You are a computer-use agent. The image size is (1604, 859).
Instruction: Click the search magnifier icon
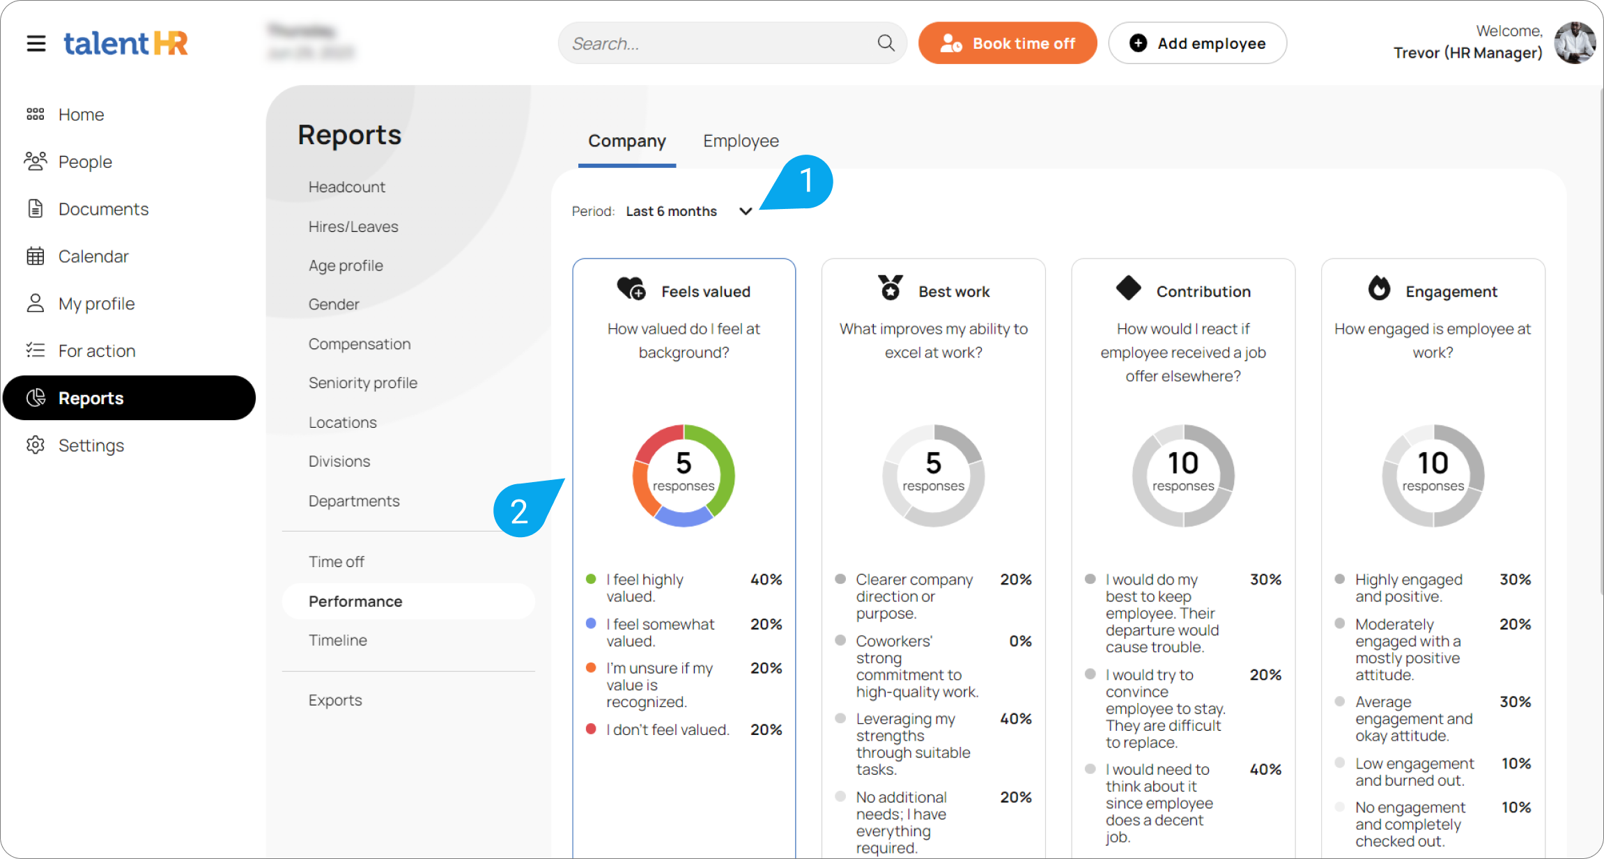[886, 43]
